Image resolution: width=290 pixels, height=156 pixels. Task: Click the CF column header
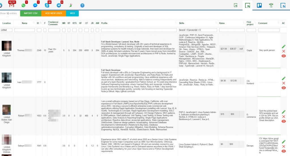pos(86,23)
